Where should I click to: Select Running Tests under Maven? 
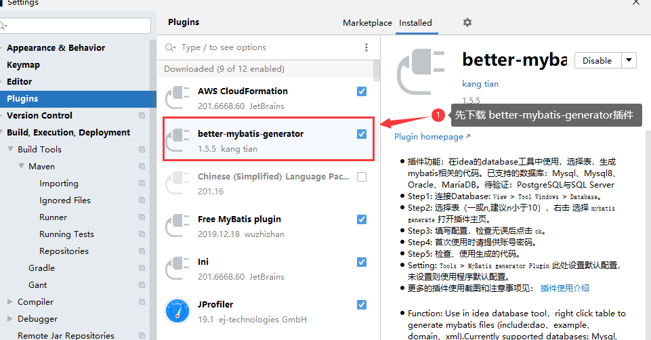(66, 234)
